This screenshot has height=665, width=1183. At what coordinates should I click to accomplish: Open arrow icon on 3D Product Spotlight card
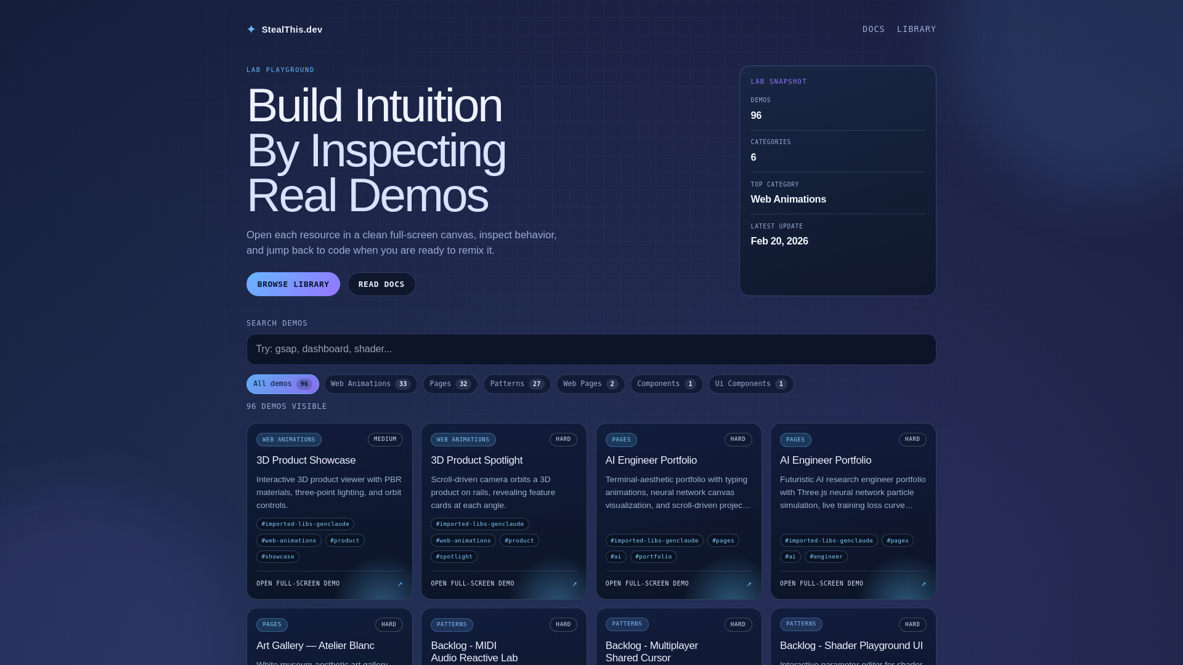tap(574, 584)
